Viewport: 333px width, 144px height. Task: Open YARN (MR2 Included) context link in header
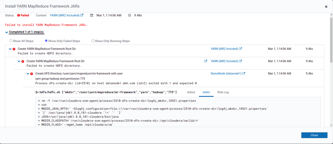66,15
